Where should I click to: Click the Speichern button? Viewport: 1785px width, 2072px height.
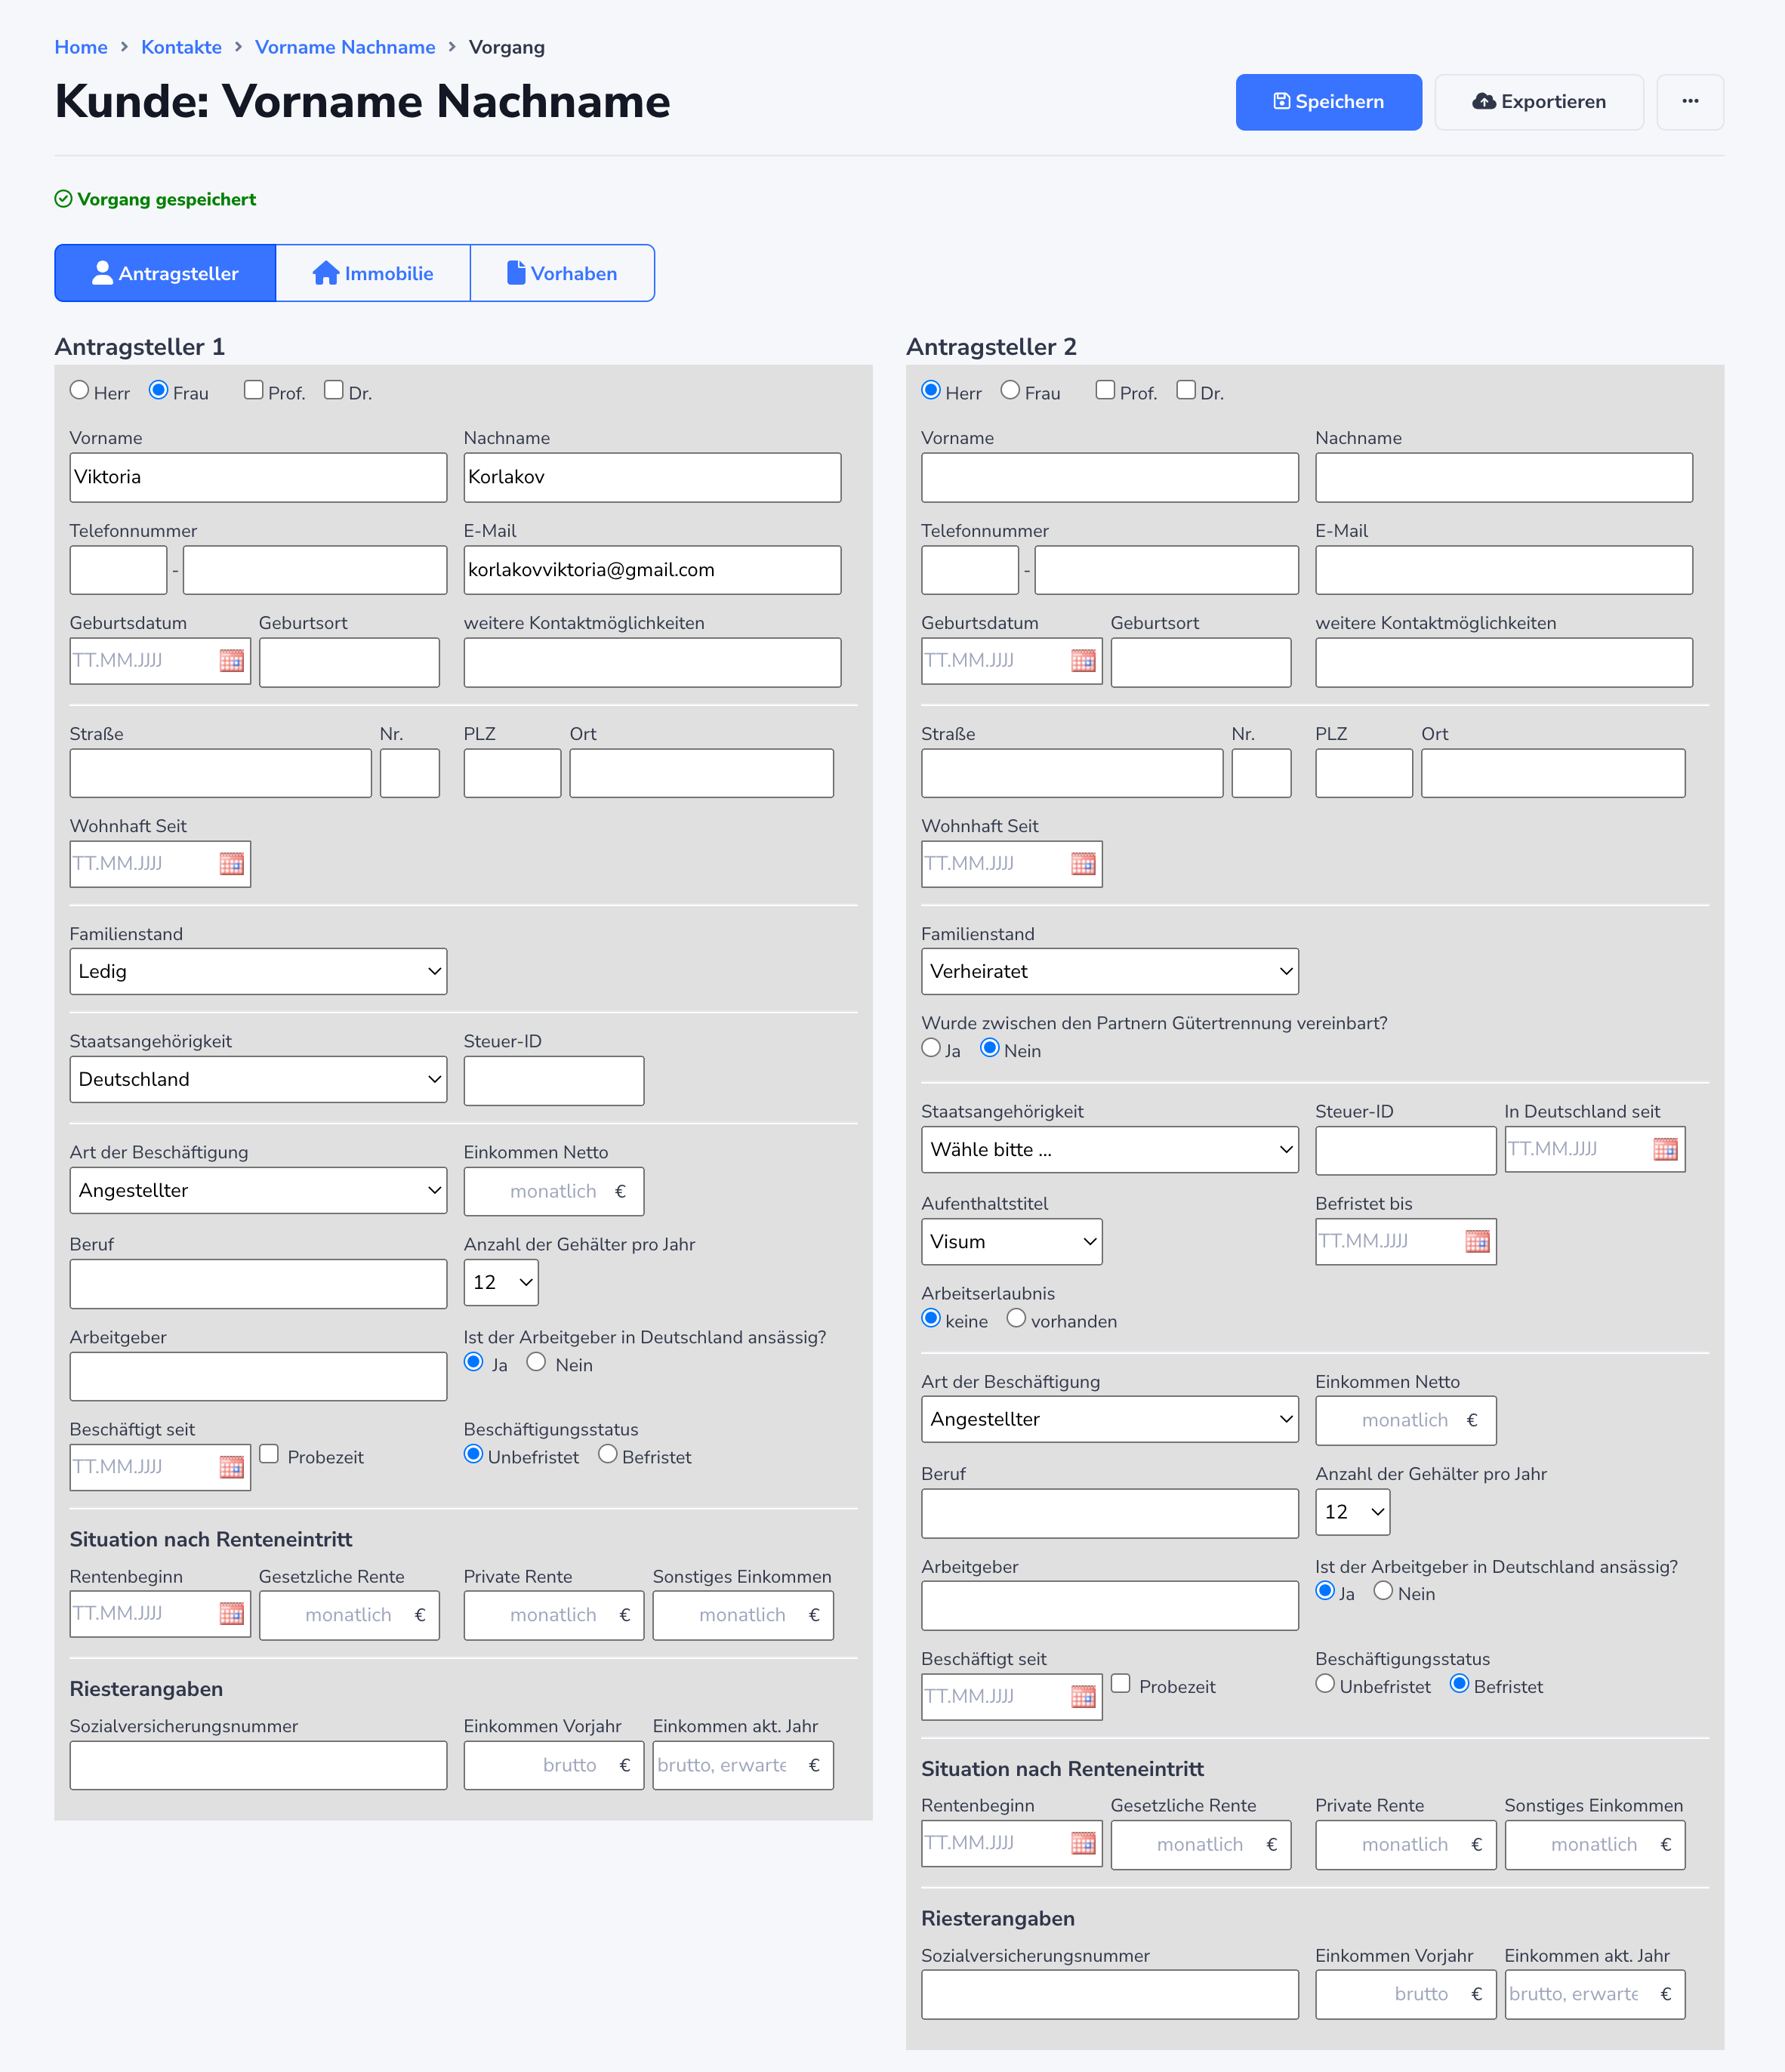(1328, 102)
